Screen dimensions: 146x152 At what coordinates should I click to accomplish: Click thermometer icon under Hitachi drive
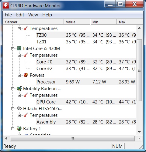pyautogui.click(x=26, y=115)
